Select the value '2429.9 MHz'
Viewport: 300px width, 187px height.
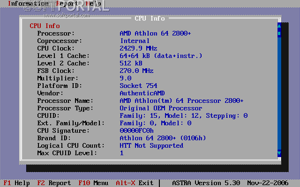coord(138,48)
